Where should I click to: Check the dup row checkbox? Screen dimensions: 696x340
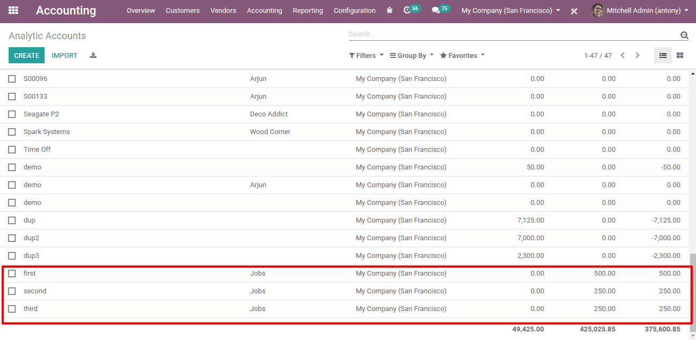(12, 220)
